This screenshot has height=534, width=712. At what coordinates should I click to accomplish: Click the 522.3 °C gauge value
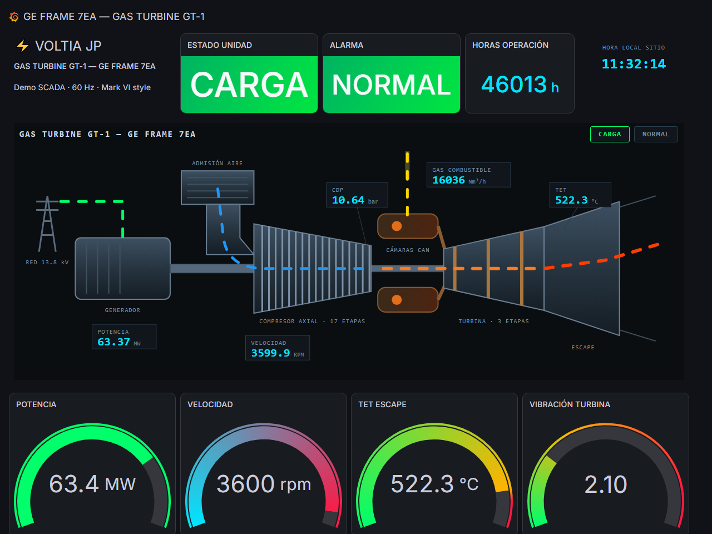434,484
